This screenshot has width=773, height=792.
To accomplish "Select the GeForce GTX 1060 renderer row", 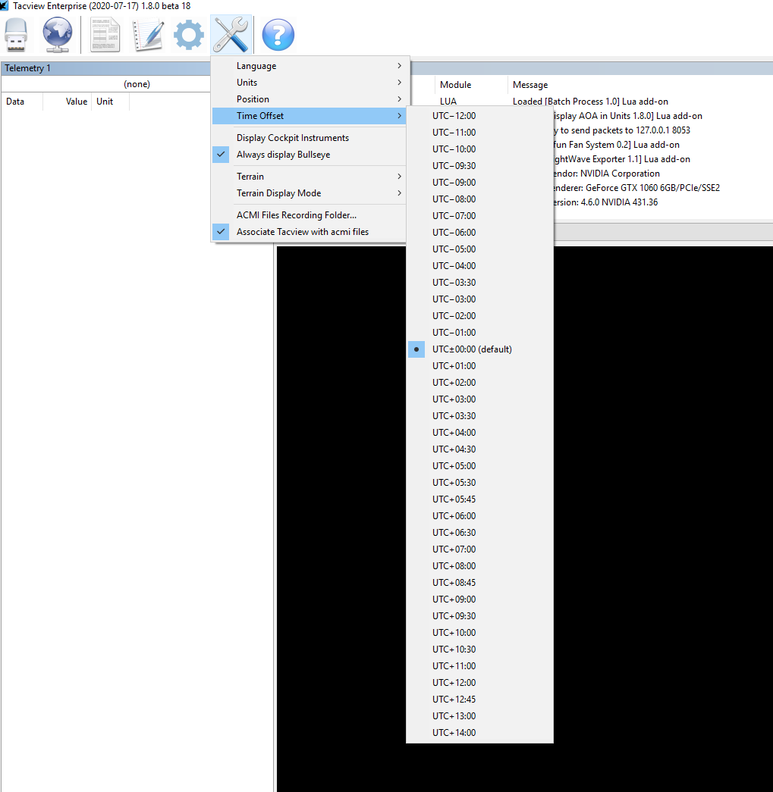I will pyautogui.click(x=636, y=188).
